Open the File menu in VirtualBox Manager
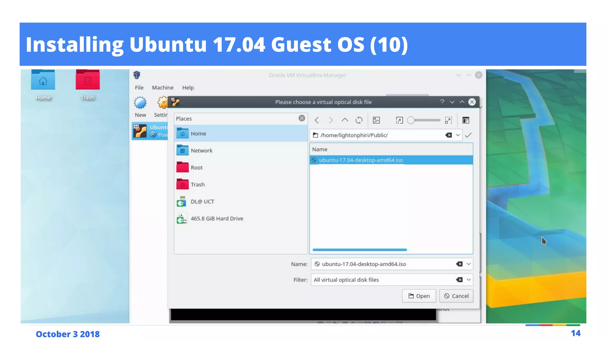 (139, 88)
